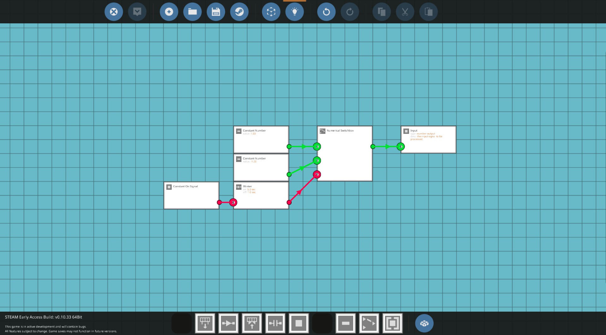Select the bracketed square frame category

click(392, 323)
